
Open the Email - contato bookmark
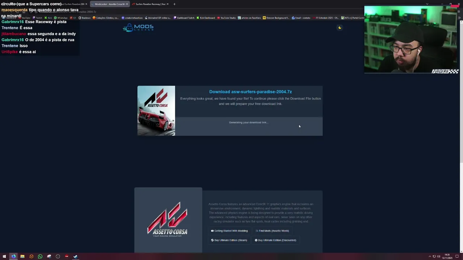[301, 18]
